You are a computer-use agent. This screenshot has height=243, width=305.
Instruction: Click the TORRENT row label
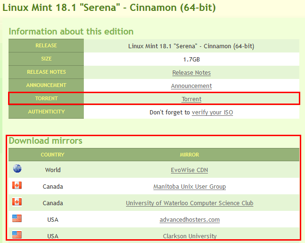(x=46, y=98)
